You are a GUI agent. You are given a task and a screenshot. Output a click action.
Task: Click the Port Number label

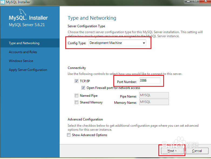click(127, 82)
